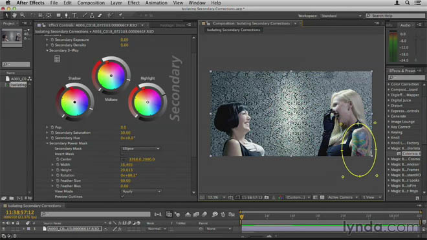Click the Width value 16.405

[x=126, y=164]
